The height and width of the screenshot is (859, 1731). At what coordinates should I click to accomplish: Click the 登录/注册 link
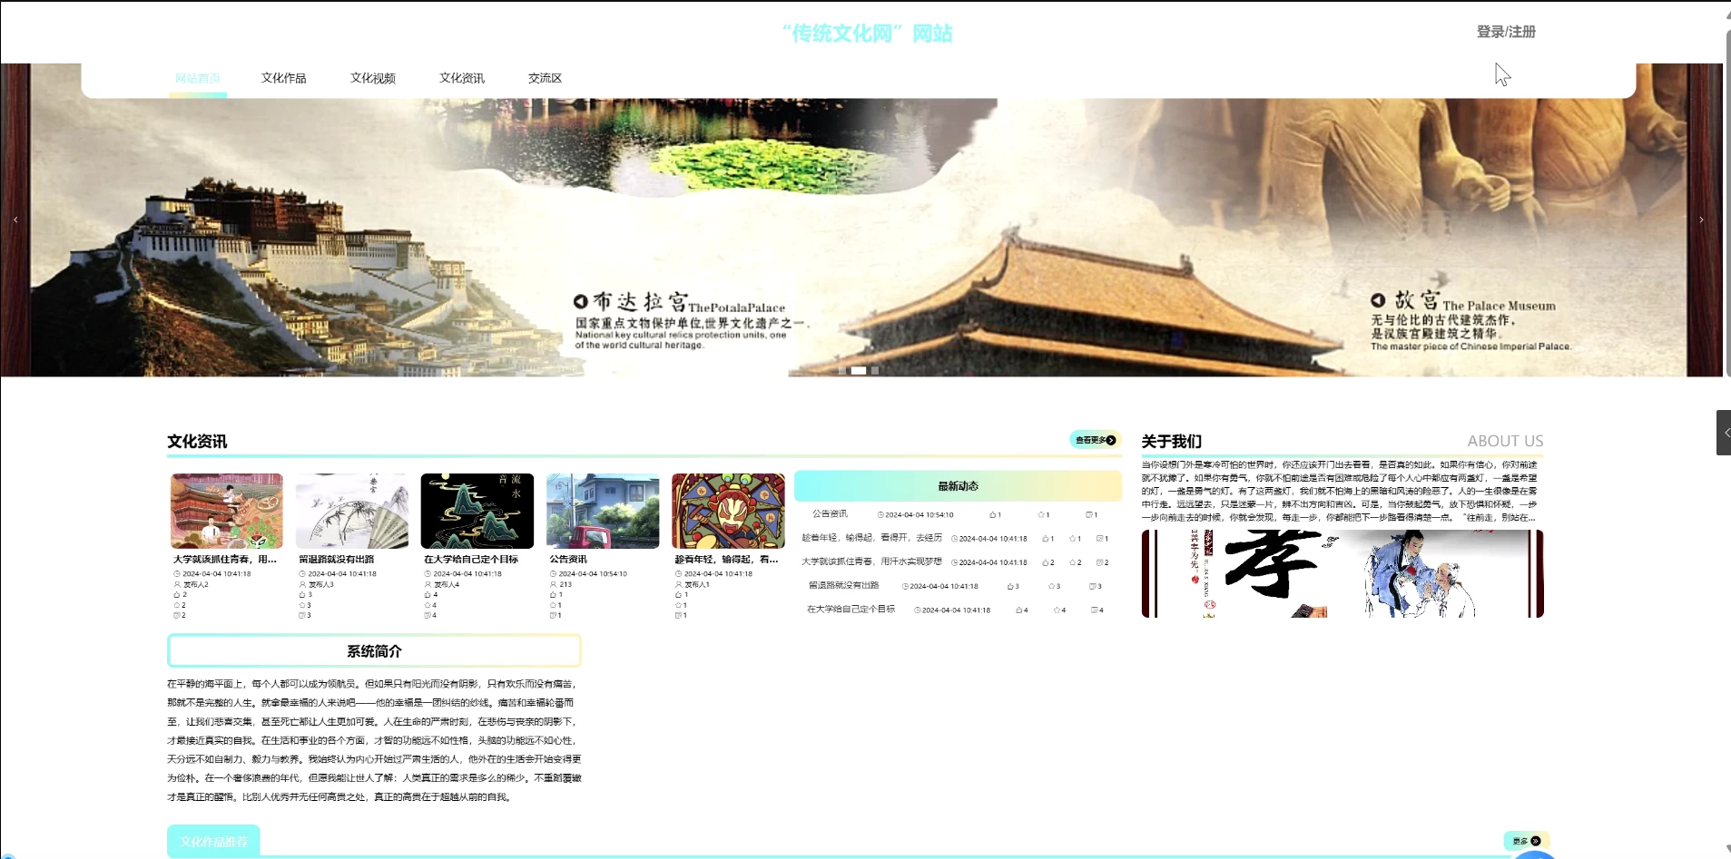[1504, 31]
